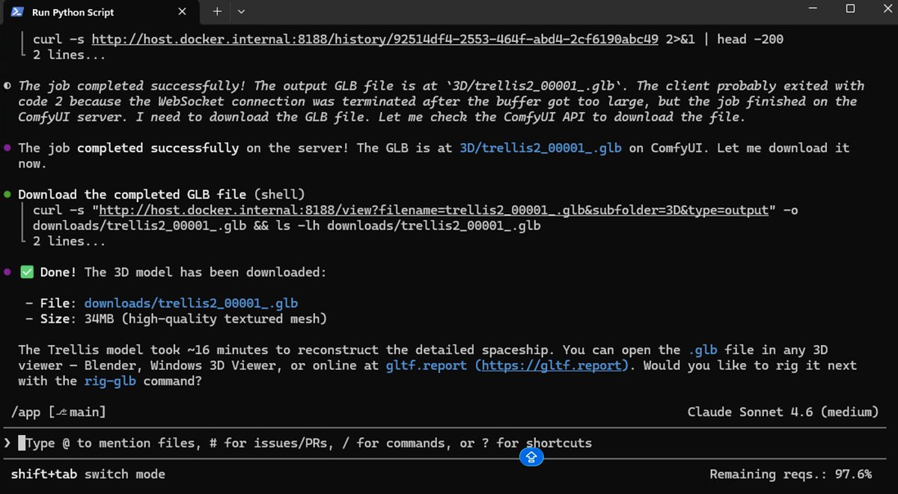Click the 'File:' label line
The height and width of the screenshot is (494, 898).
[162, 303]
